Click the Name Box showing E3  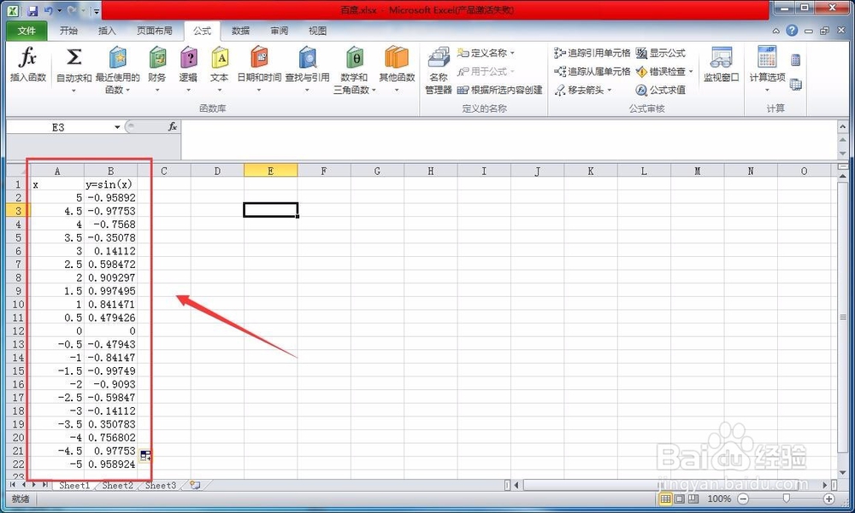59,127
